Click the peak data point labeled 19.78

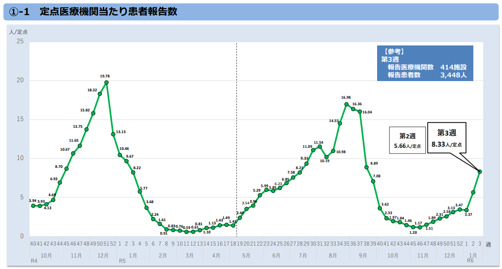(x=106, y=82)
